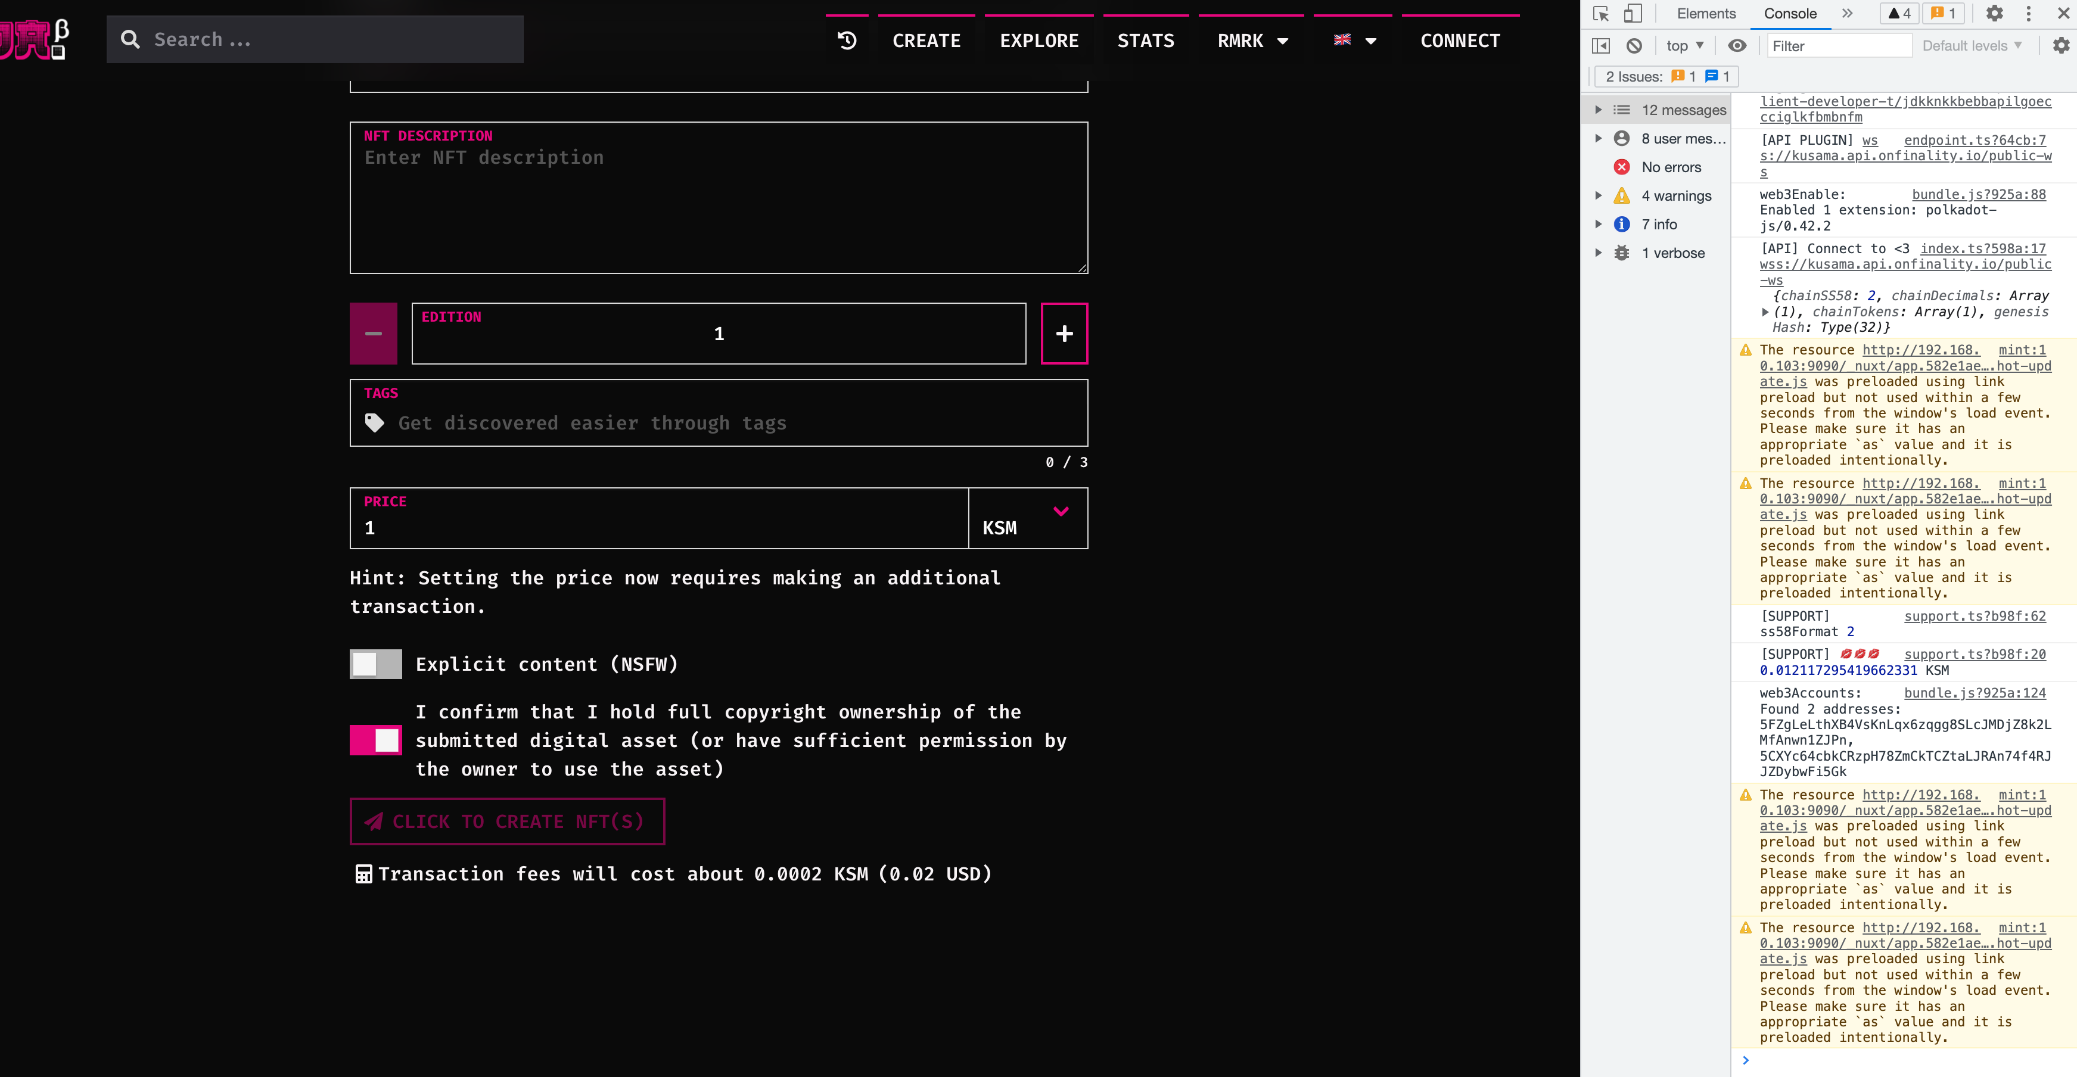
Task: Toggle the copyright ownership confirmation switch
Action: 376,740
